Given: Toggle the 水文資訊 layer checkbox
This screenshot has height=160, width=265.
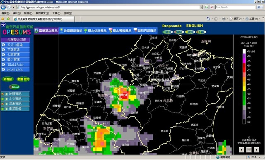Looking at the screenshot, I should click(2, 99).
